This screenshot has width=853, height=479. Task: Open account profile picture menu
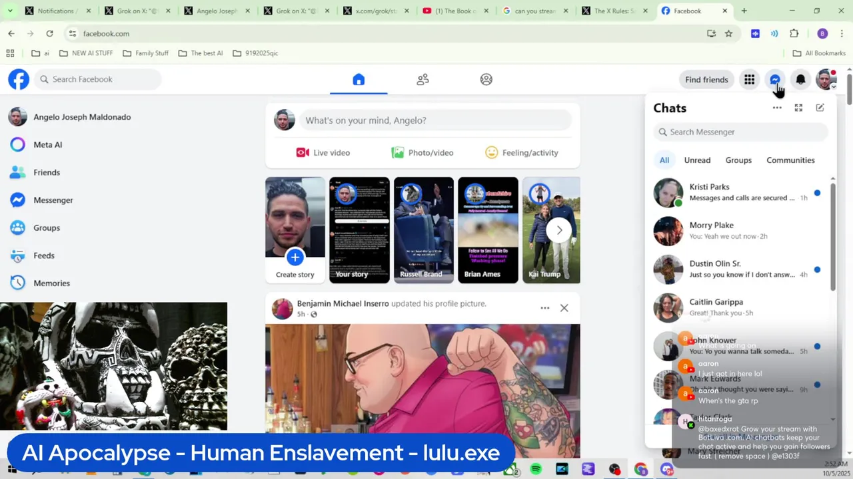(x=826, y=80)
